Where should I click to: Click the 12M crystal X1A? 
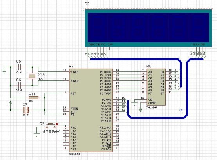[32, 76]
